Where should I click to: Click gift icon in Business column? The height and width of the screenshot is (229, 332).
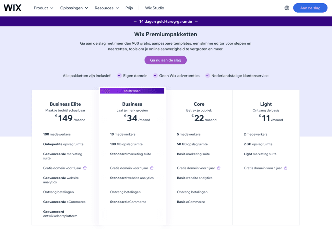(152, 168)
